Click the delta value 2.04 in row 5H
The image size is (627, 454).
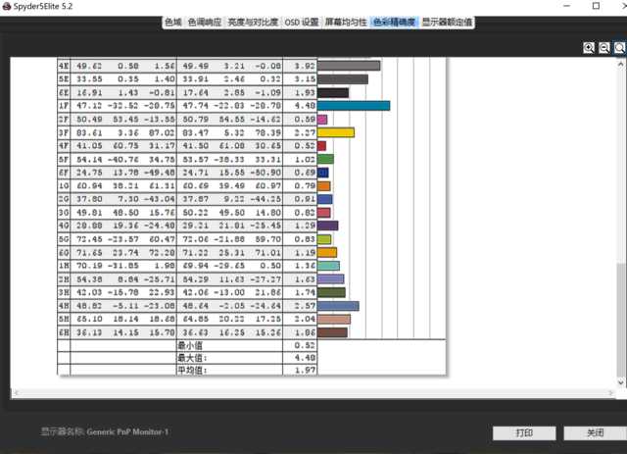pyautogui.click(x=305, y=319)
